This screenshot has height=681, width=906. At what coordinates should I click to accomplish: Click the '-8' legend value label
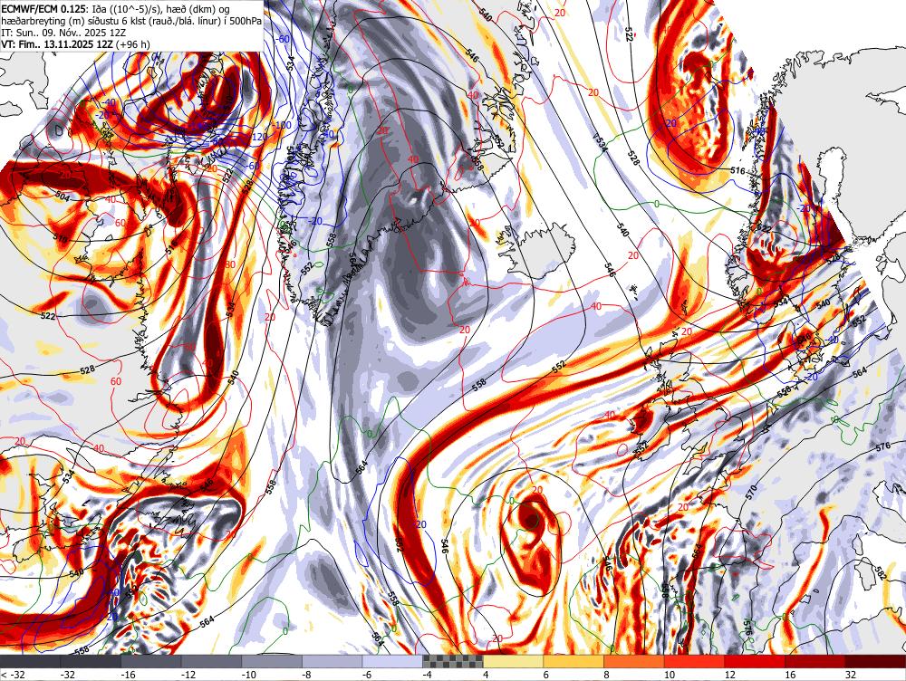(307, 675)
